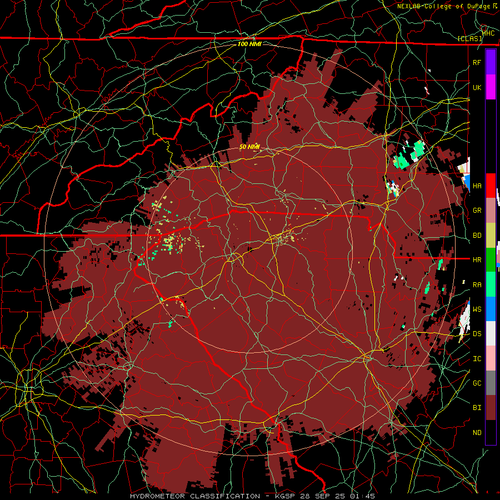This screenshot has width=500, height=500.
Task: Click the "HR" legend label
Action: click(477, 260)
